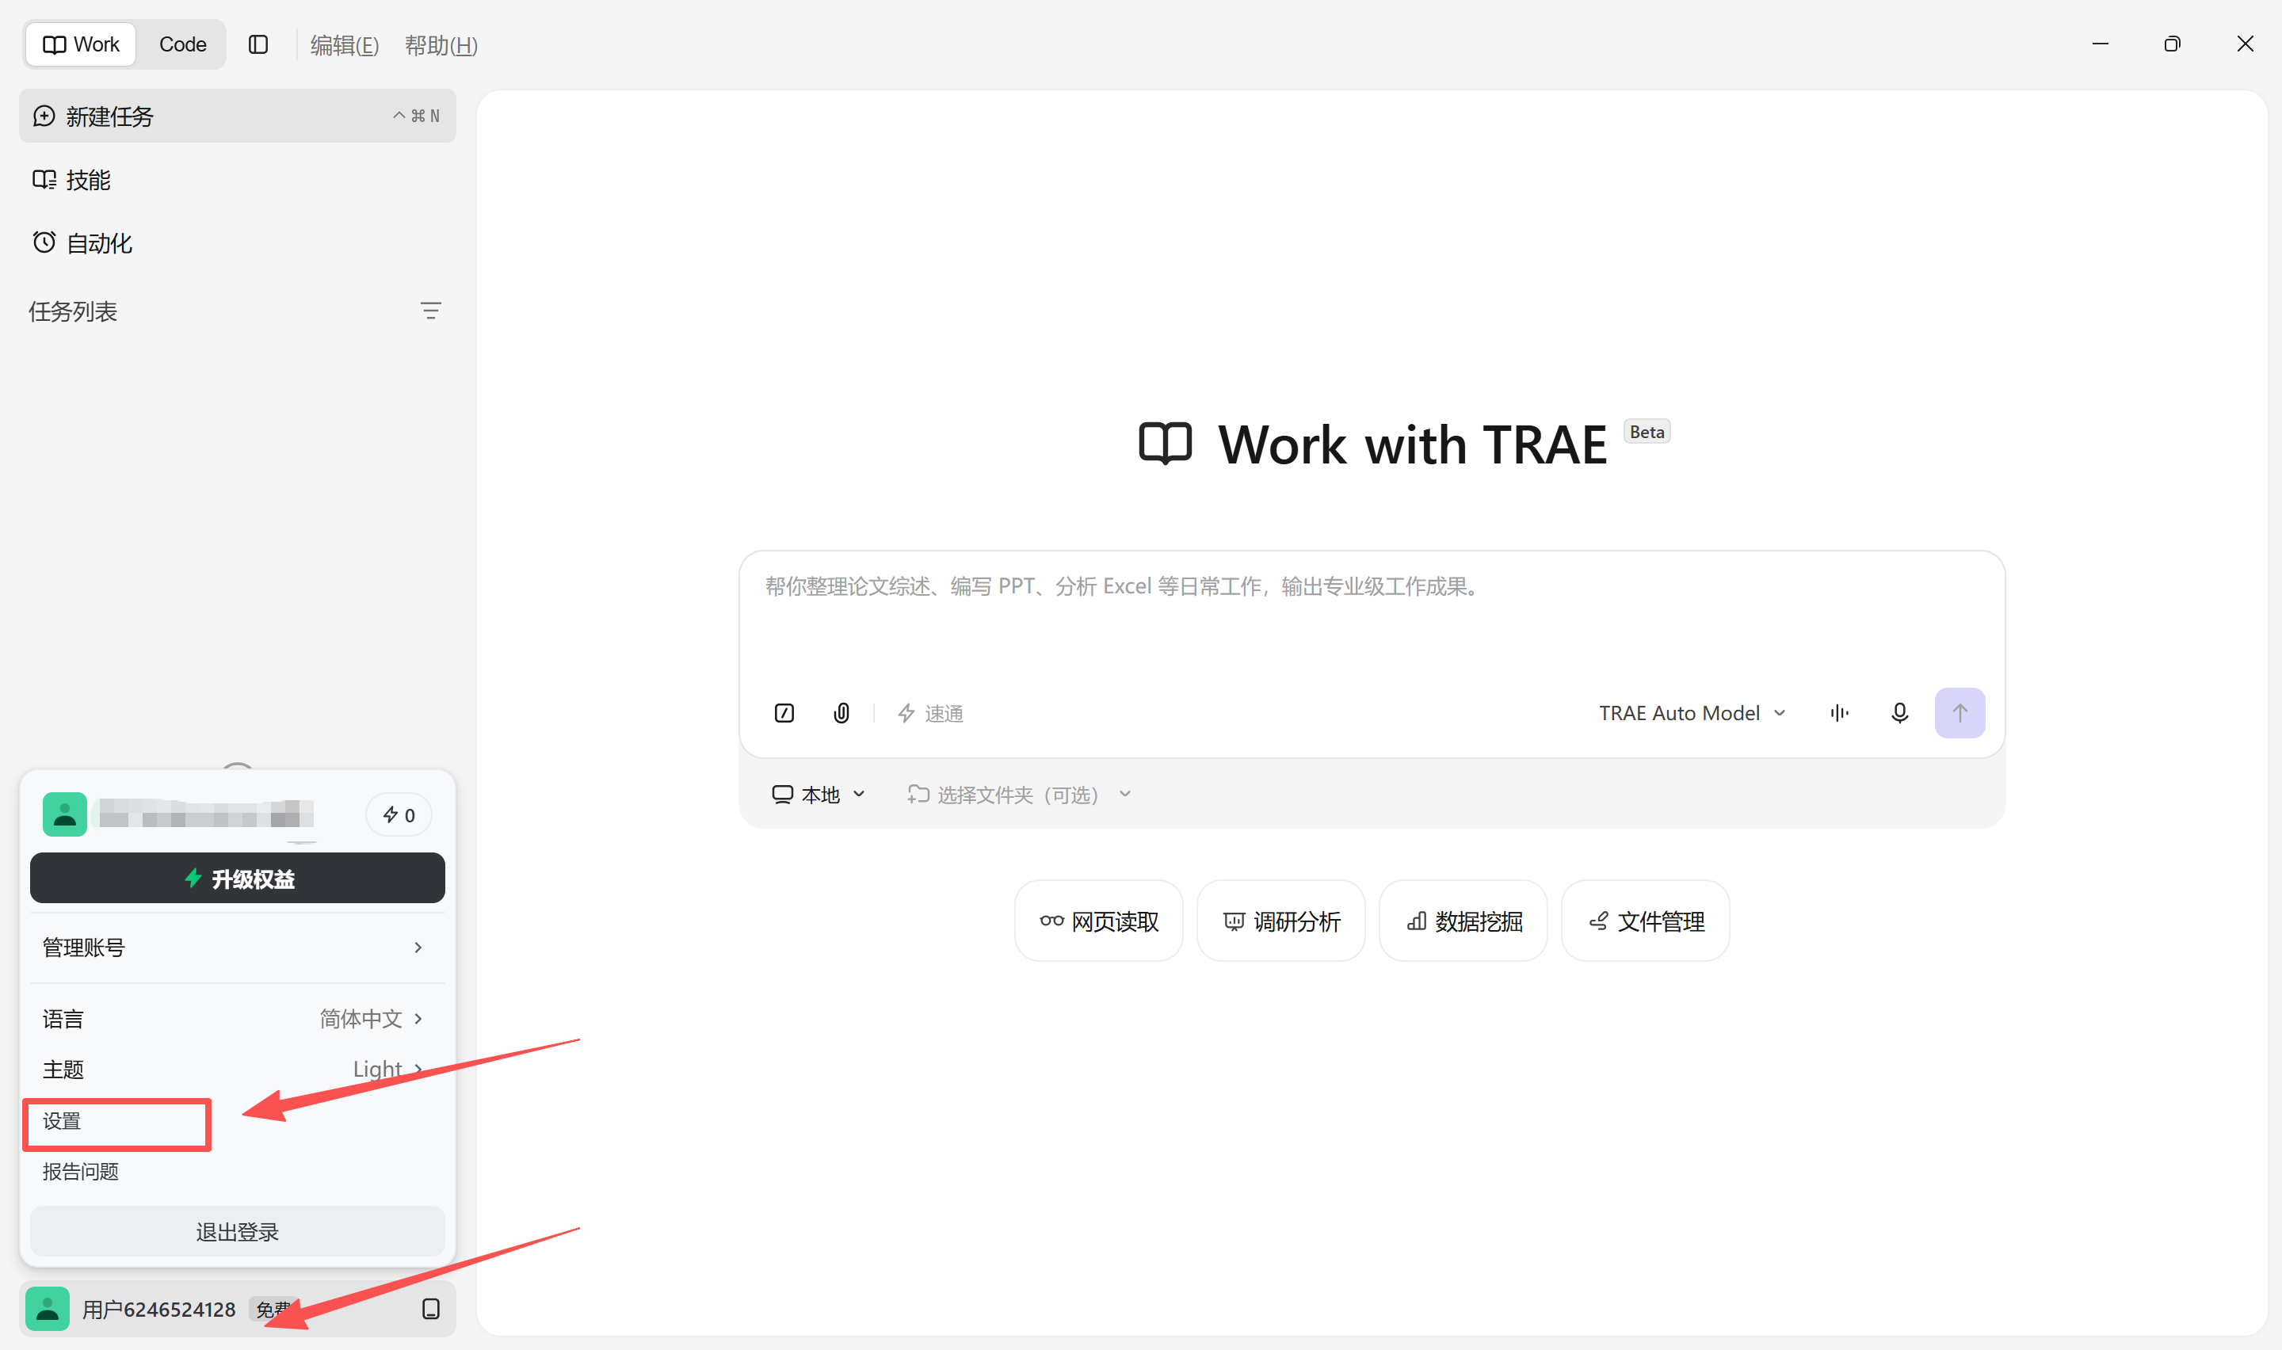Switch to the Code mode tab
This screenshot has height=1350, width=2282.
[x=183, y=44]
